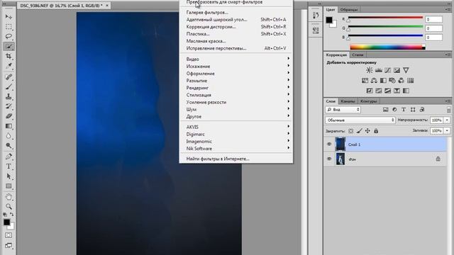Switch to the Каналы tab

(x=348, y=101)
